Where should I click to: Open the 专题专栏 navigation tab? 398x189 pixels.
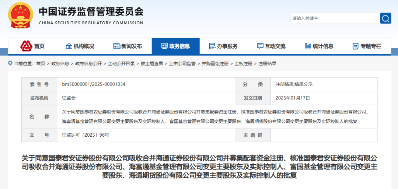point(367,46)
